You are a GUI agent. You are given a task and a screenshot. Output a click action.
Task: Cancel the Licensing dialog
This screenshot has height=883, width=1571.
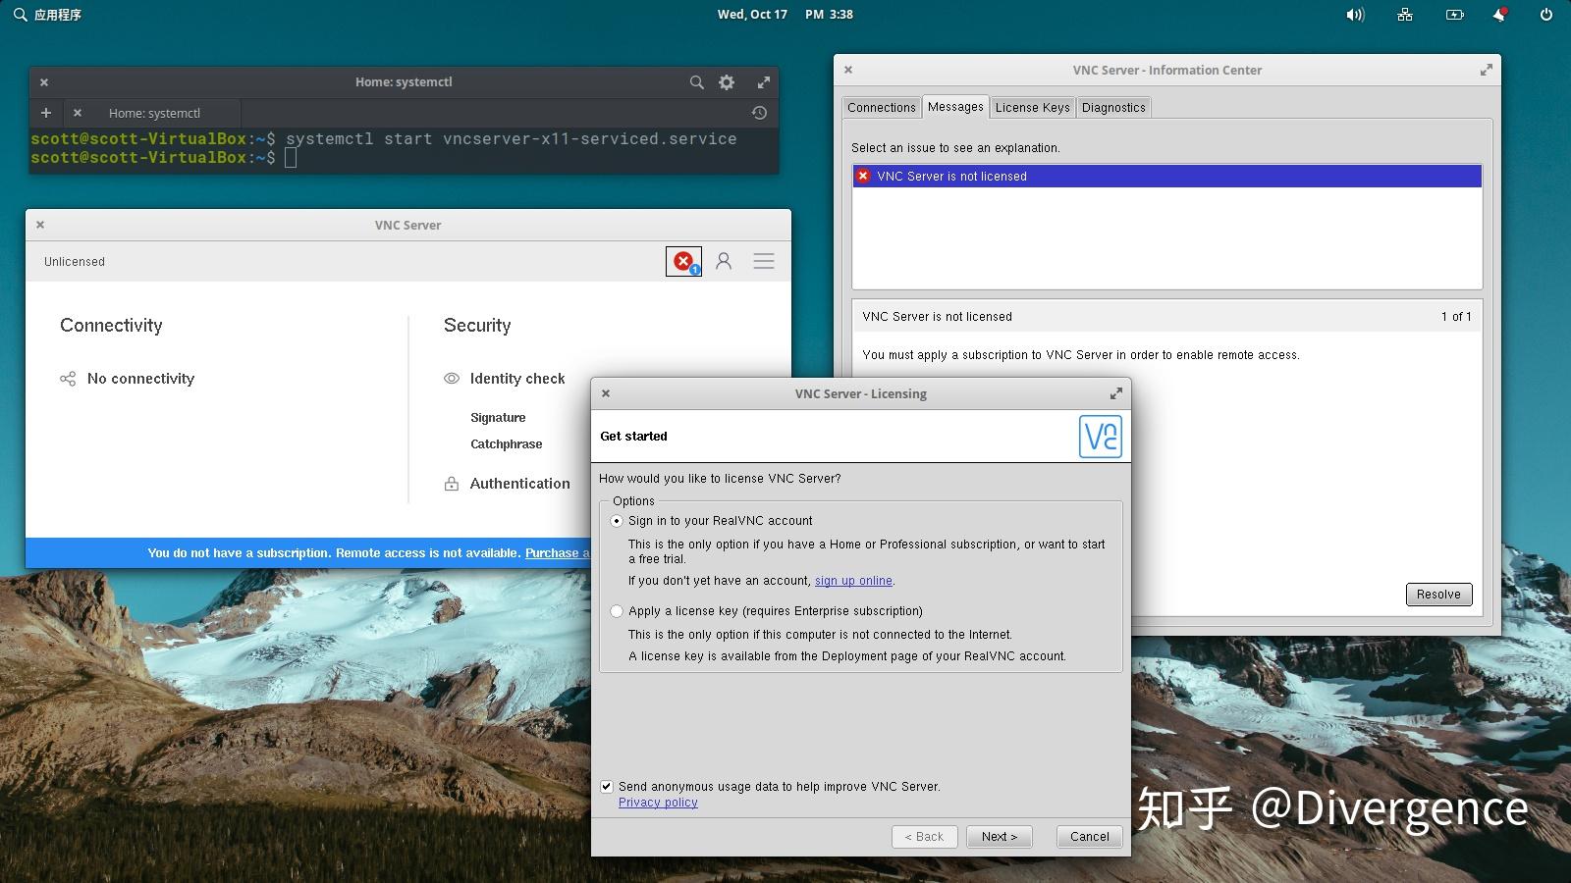coord(1090,837)
